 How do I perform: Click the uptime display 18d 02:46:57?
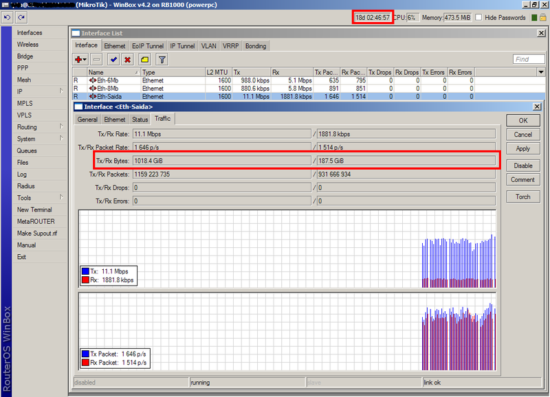[373, 18]
